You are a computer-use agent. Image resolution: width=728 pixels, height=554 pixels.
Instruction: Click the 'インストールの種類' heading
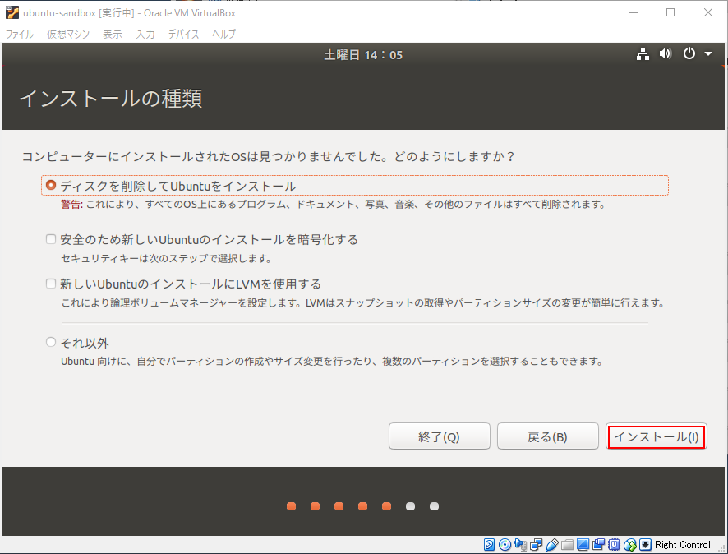point(110,98)
